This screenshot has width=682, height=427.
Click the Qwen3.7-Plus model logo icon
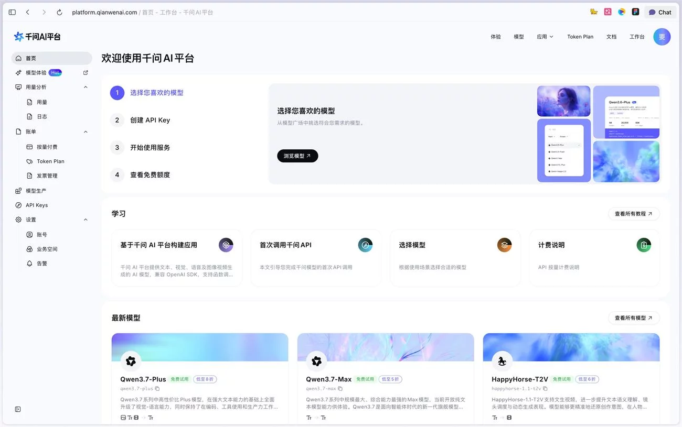click(131, 361)
